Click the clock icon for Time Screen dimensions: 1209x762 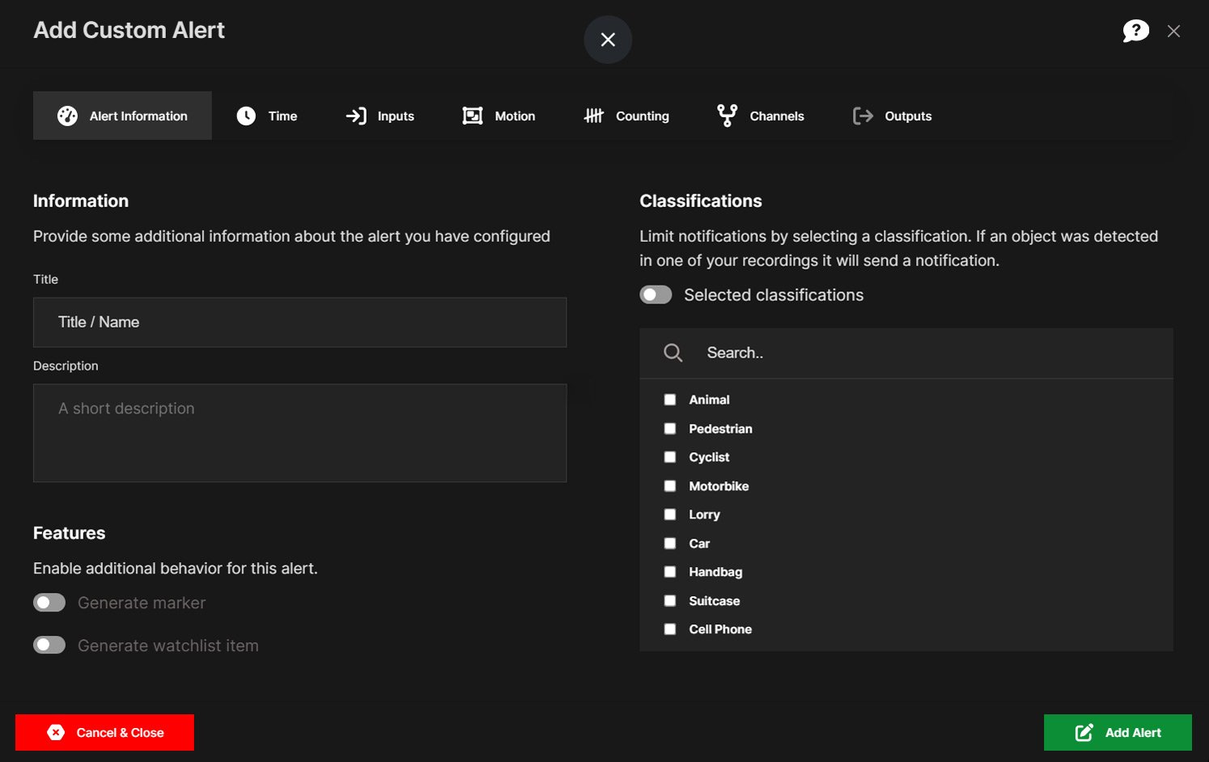point(246,116)
